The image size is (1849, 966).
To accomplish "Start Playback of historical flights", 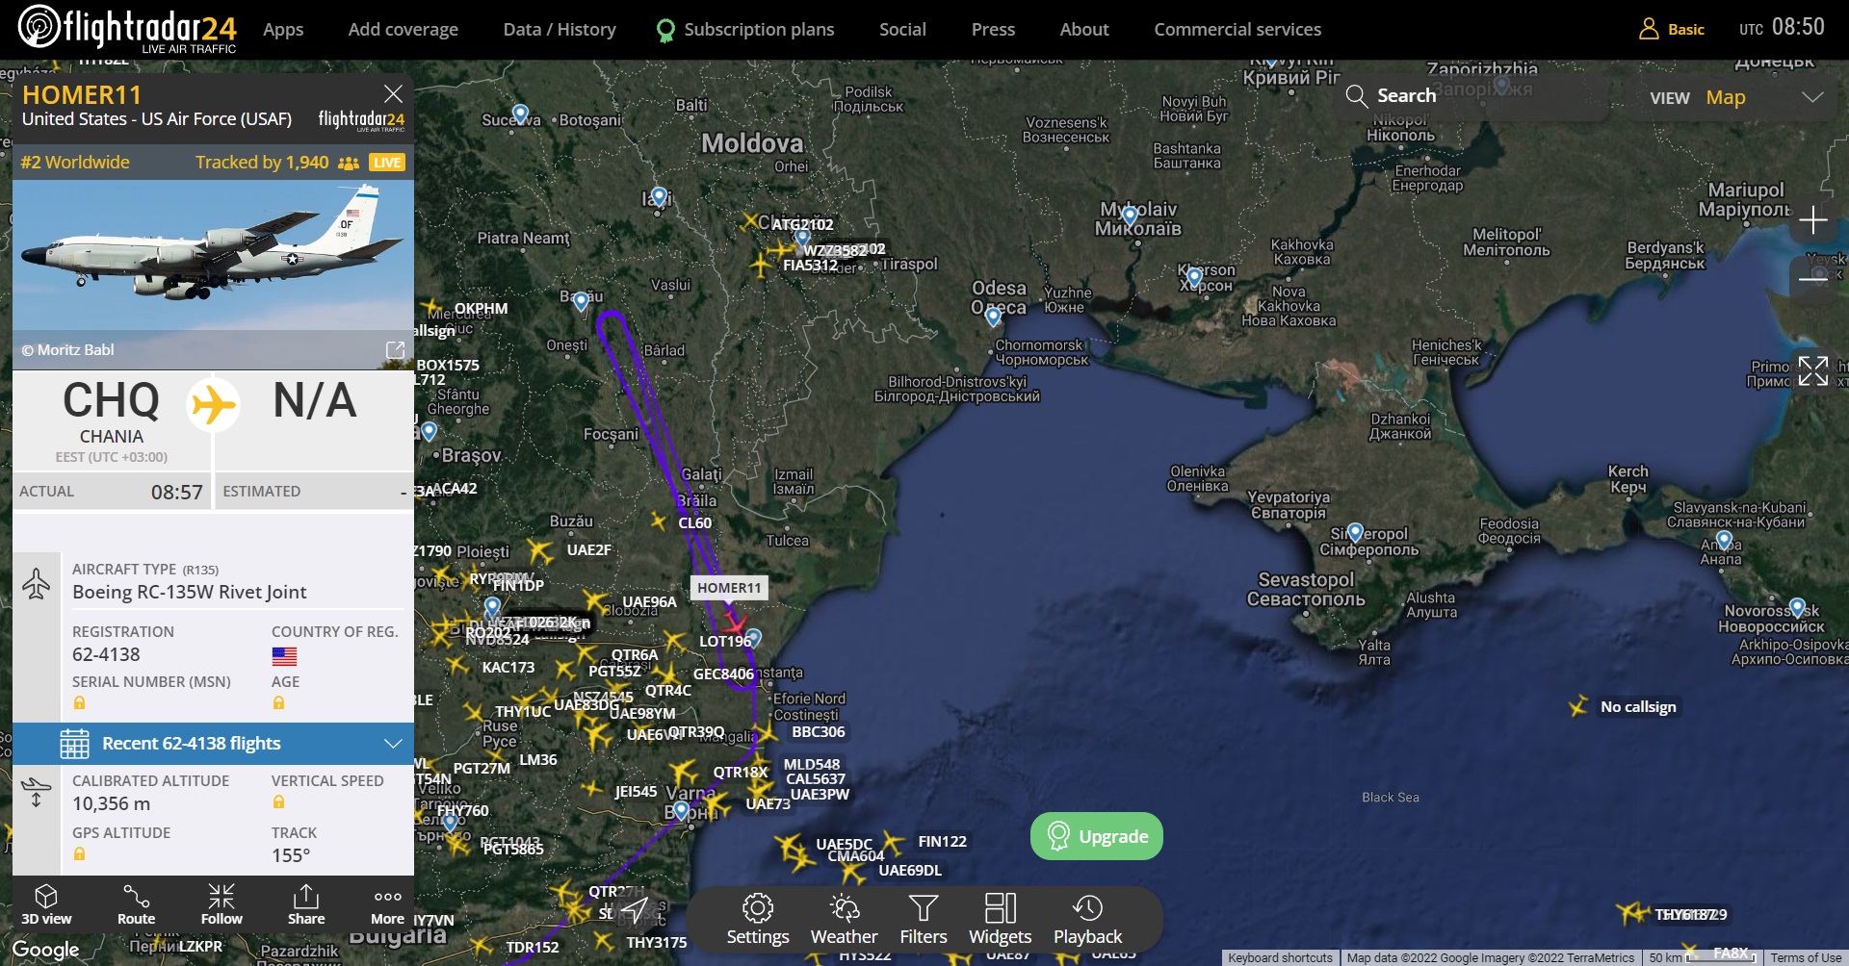I will (x=1087, y=919).
